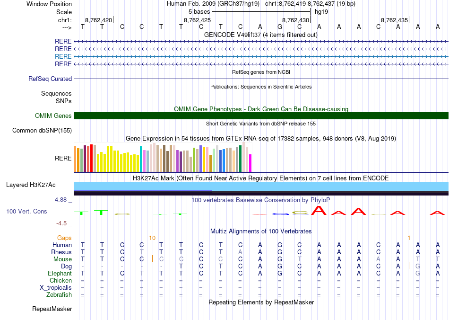
Task: Click the RepeatMasker track label
Action: (52, 309)
